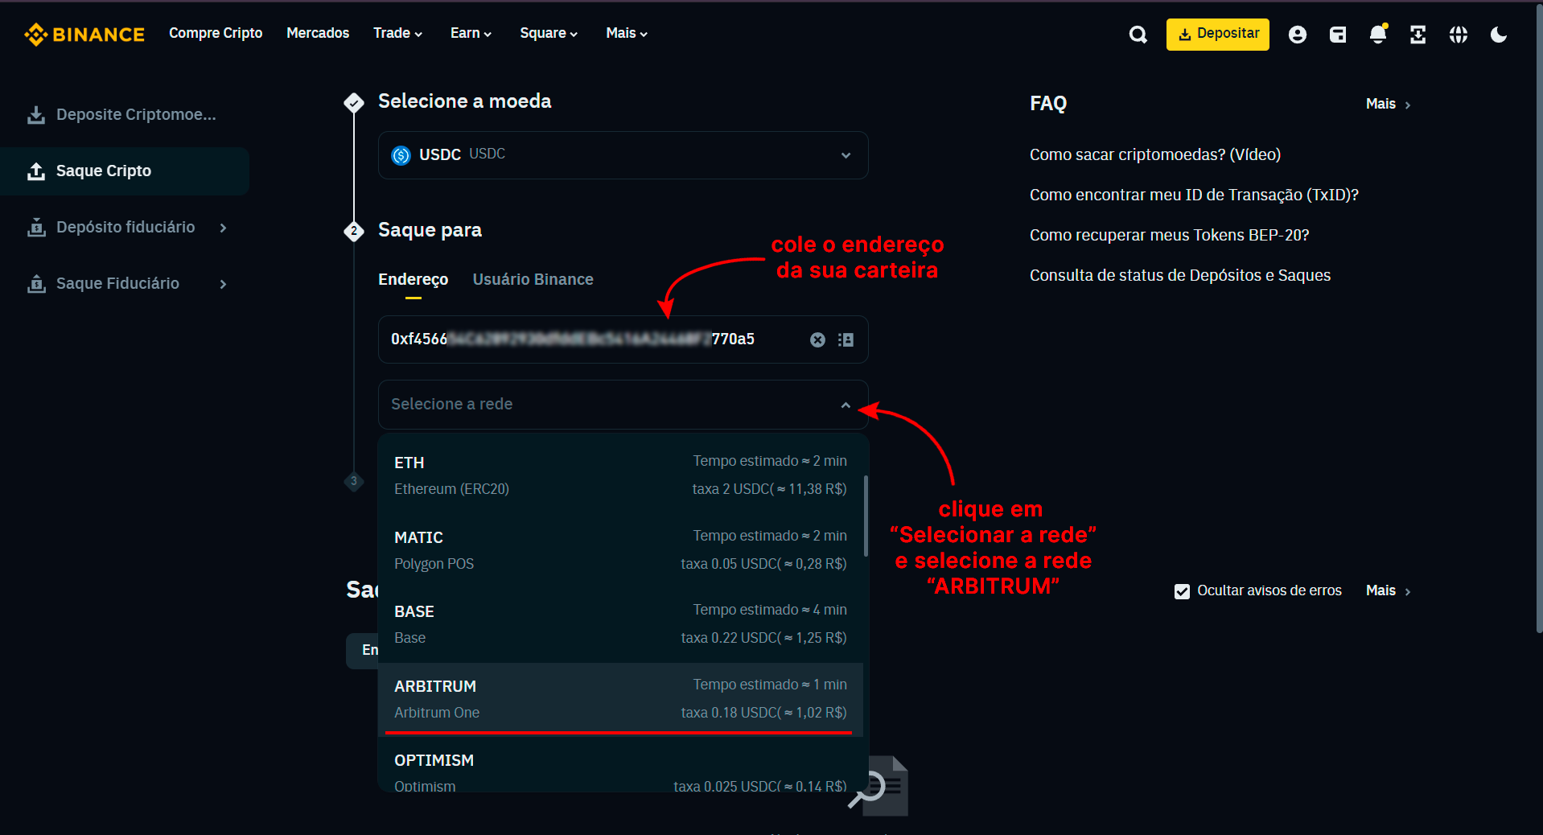The image size is (1543, 835).
Task: Clear the pasted wallet address
Action: click(x=817, y=339)
